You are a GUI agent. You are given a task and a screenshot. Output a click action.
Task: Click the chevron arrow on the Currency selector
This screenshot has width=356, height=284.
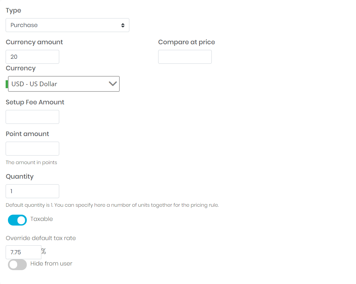coord(113,84)
